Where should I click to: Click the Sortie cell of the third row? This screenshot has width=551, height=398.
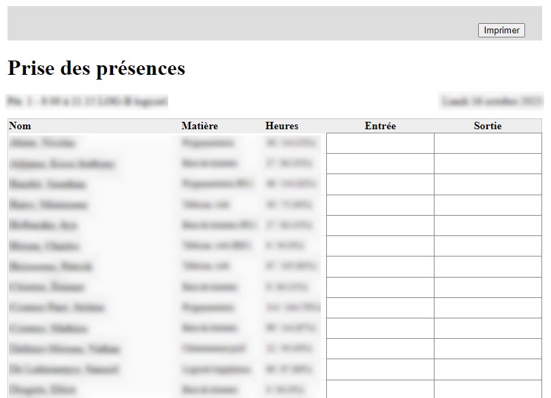488,184
